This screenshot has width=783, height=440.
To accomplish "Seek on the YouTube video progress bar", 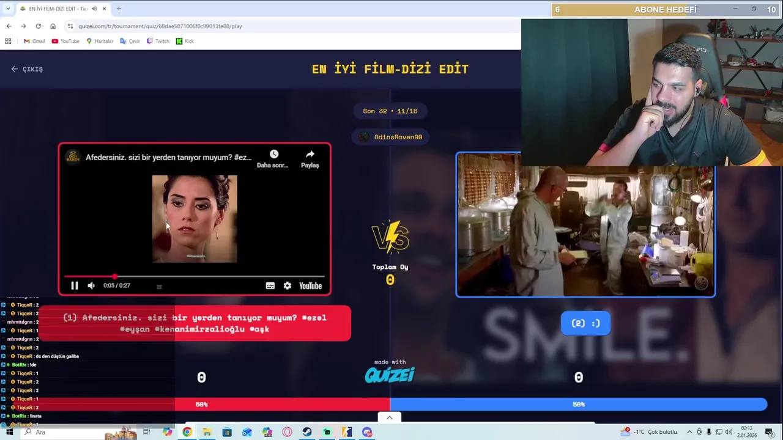I will [195, 276].
